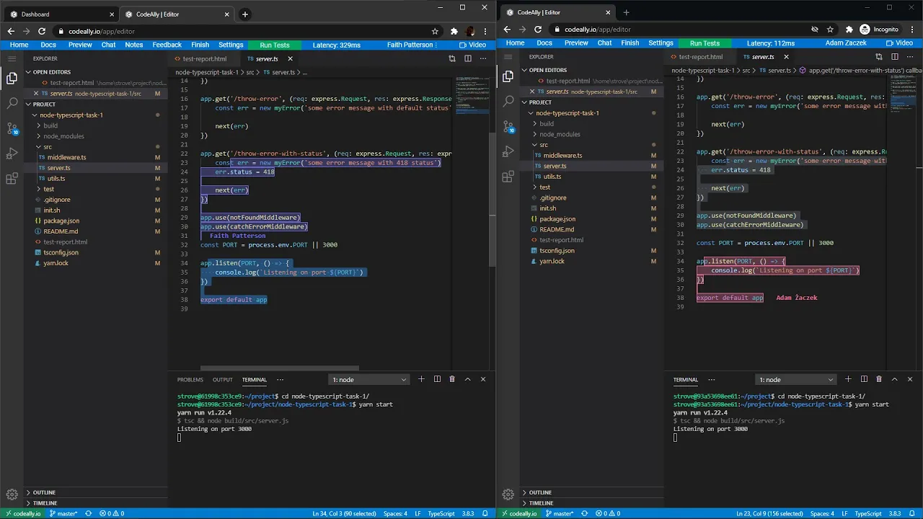
Task: Open Chat in right window top bar
Action: coord(604,43)
